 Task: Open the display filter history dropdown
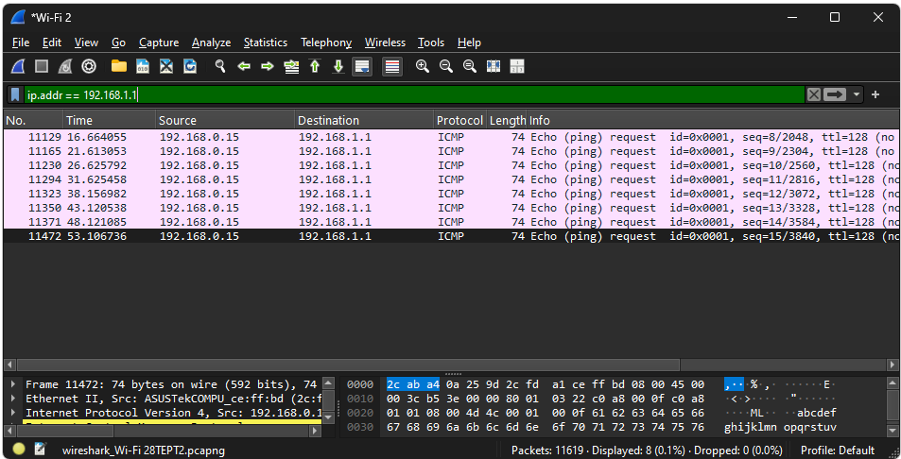pos(857,94)
